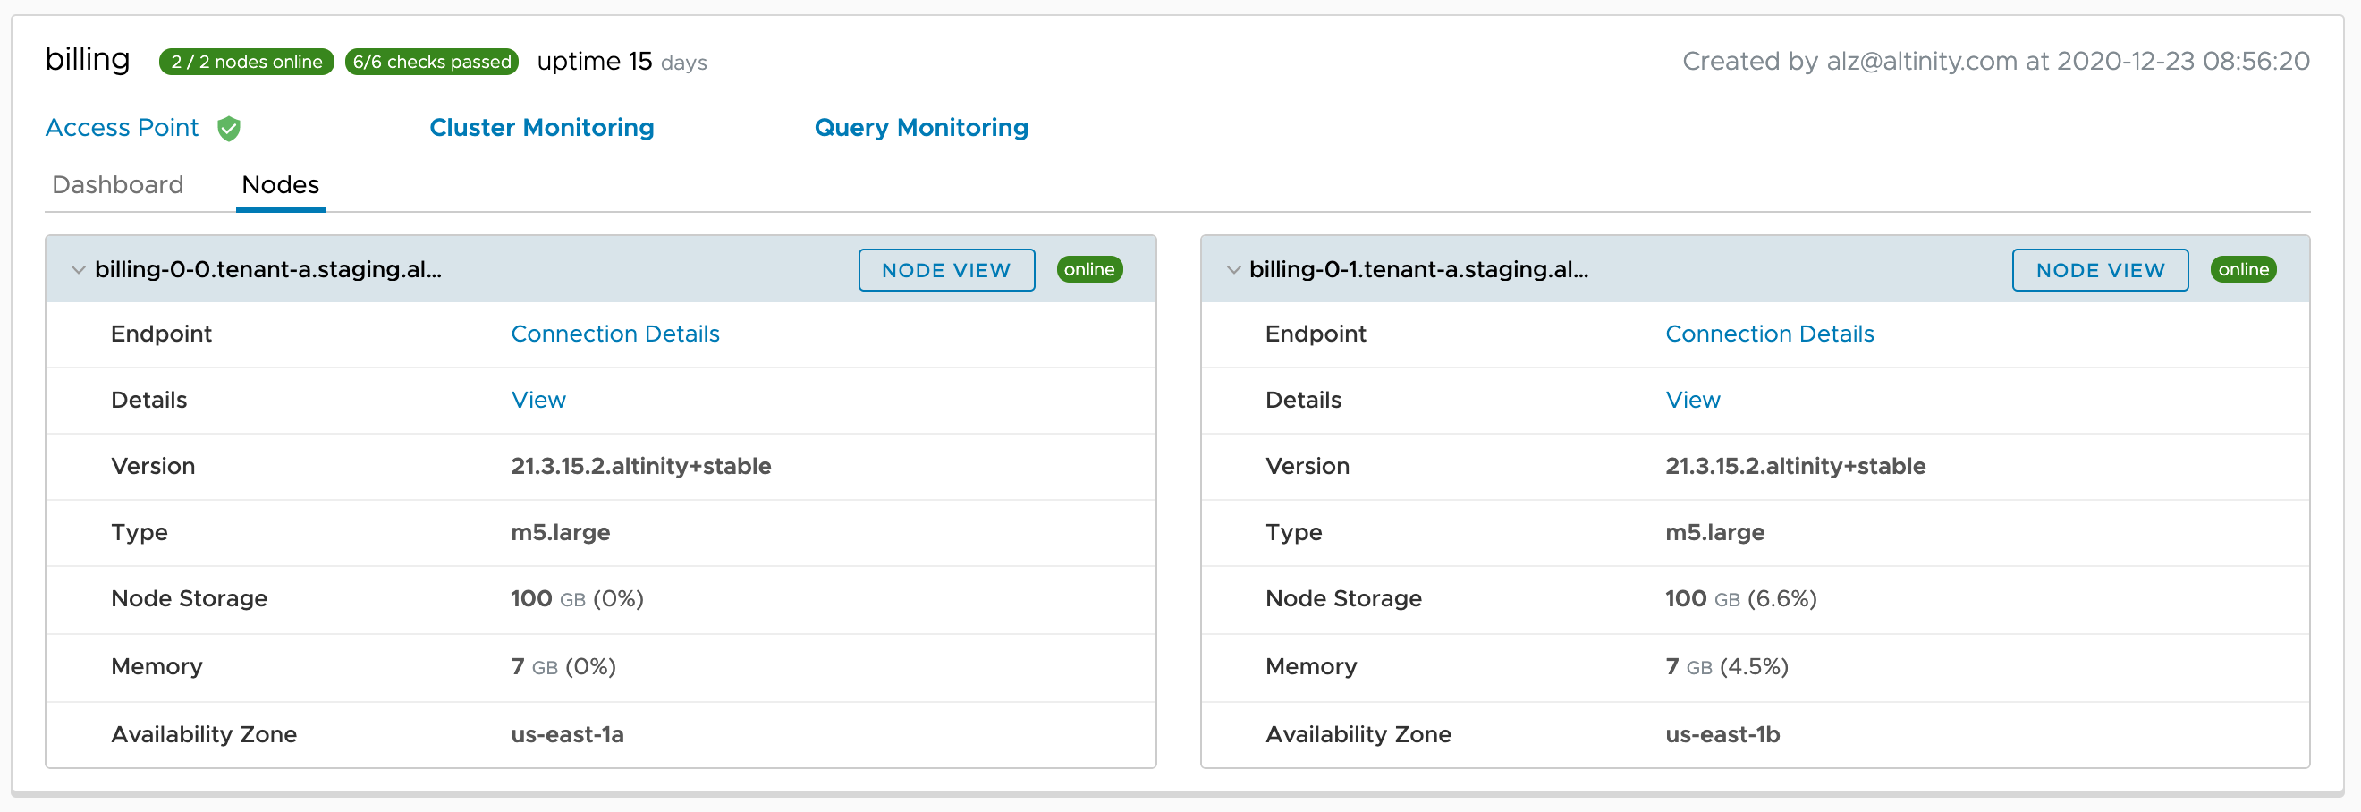Click billing-0-0.tenant-a.staging node name
The image size is (2361, 812).
[x=268, y=269]
